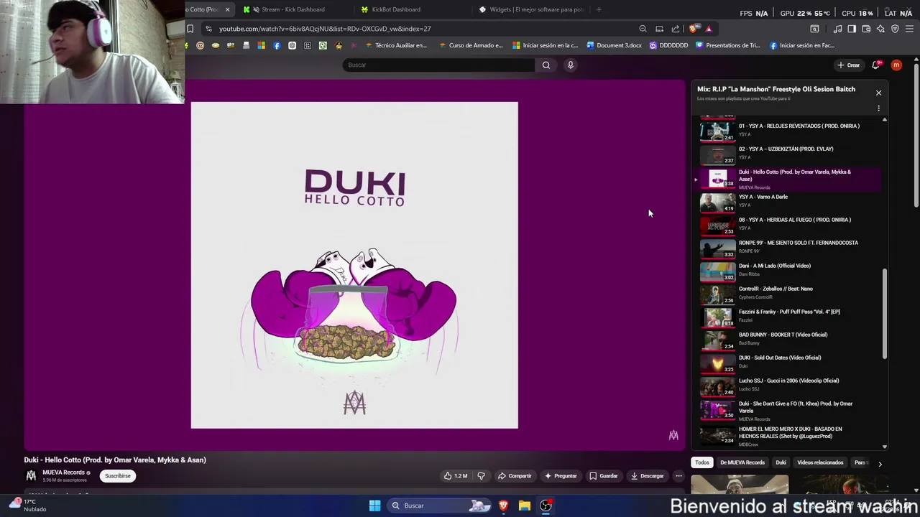Click the taskbar Buscar search box
Image resolution: width=920 pixels, height=517 pixels.
[440, 506]
